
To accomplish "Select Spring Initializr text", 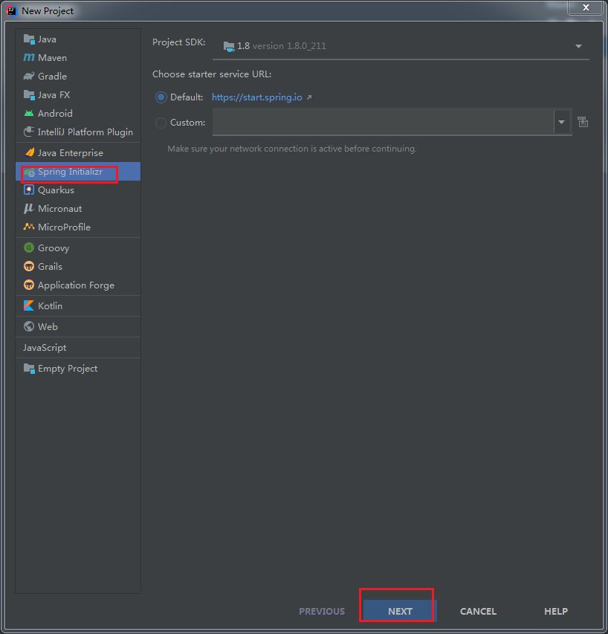I will click(x=70, y=172).
